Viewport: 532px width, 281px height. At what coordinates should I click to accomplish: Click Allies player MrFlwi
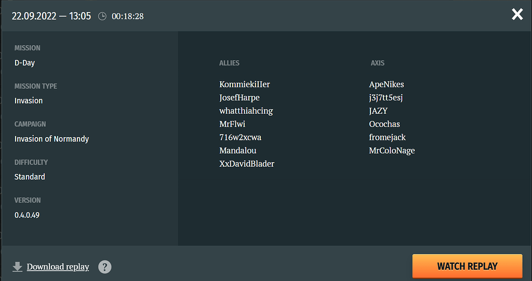tap(232, 124)
